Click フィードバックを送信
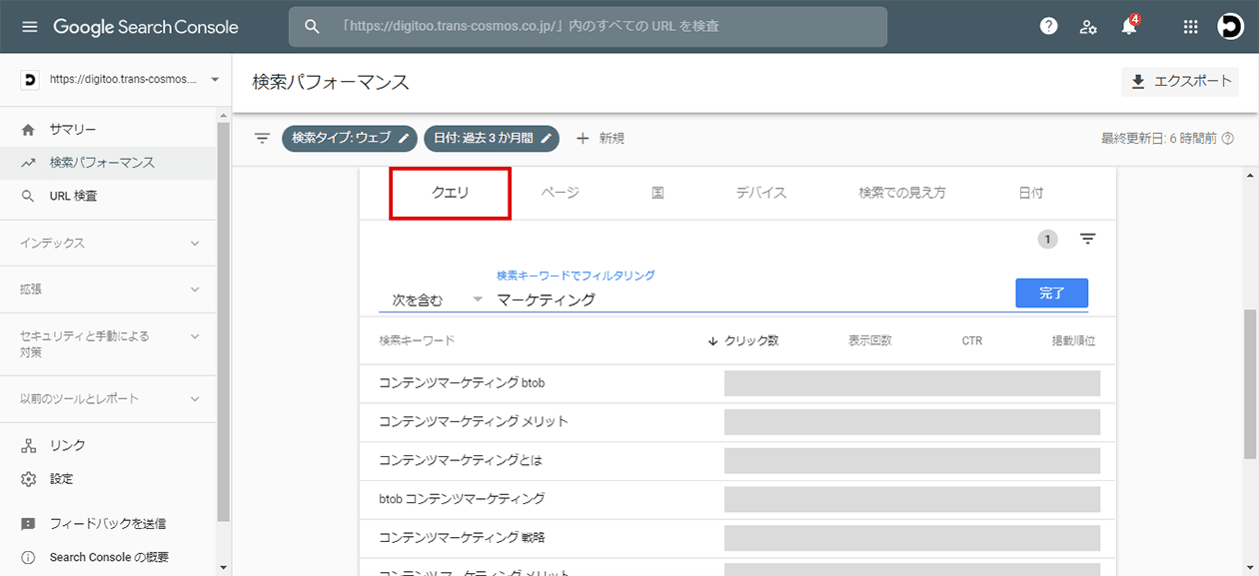The image size is (1259, 576). [x=108, y=523]
